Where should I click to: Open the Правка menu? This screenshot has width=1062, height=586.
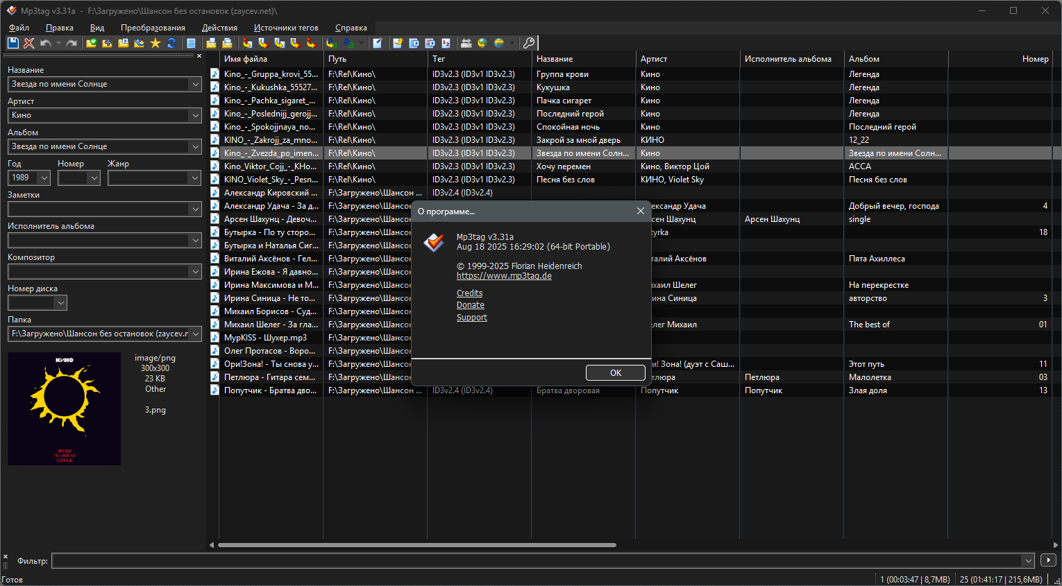pos(60,28)
